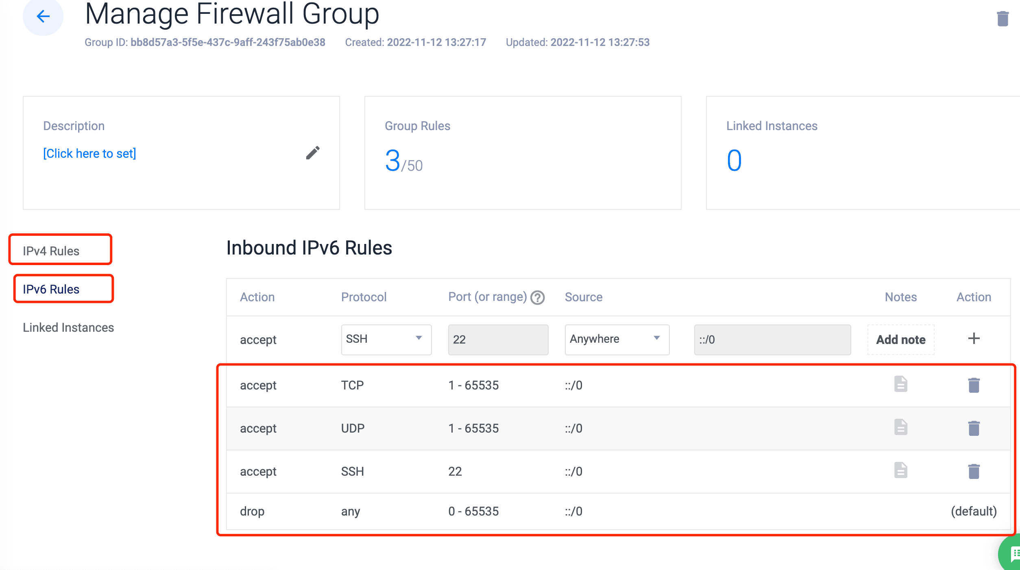Click the '0 - 65535' port cell
1020x570 pixels.
(473, 511)
